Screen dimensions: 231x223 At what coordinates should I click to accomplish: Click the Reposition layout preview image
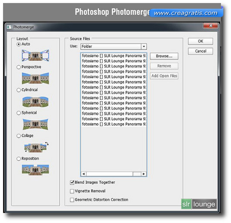[35, 170]
